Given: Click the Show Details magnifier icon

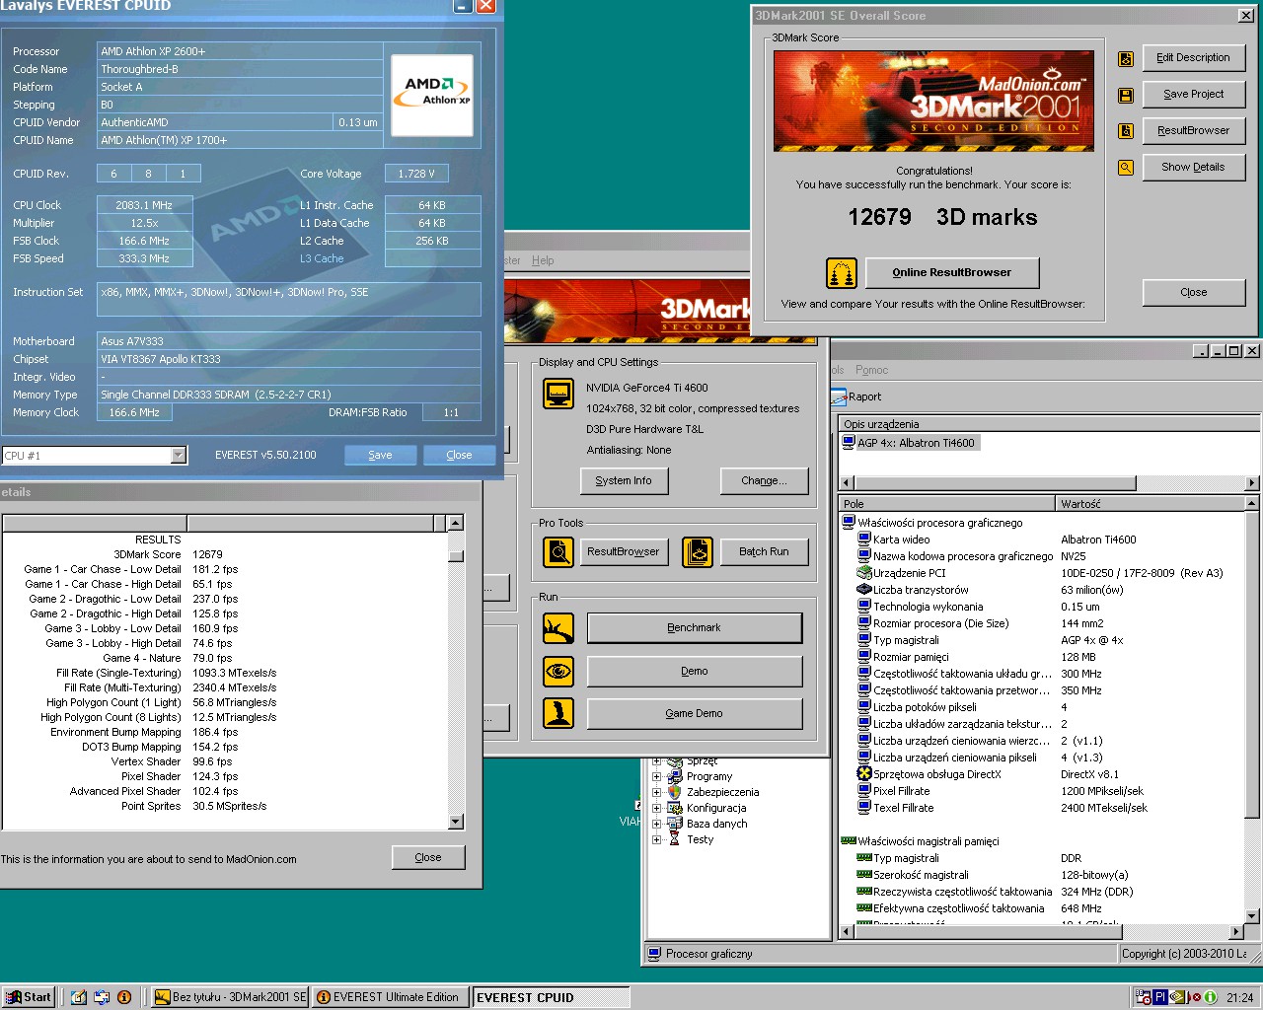Looking at the screenshot, I should point(1125,168).
